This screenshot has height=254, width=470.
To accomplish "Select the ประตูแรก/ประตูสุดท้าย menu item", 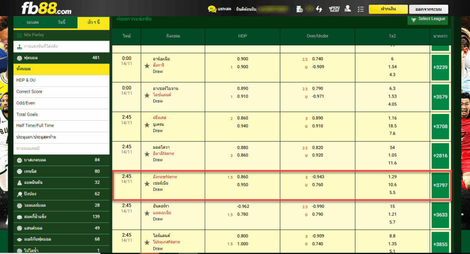I will (62, 137).
